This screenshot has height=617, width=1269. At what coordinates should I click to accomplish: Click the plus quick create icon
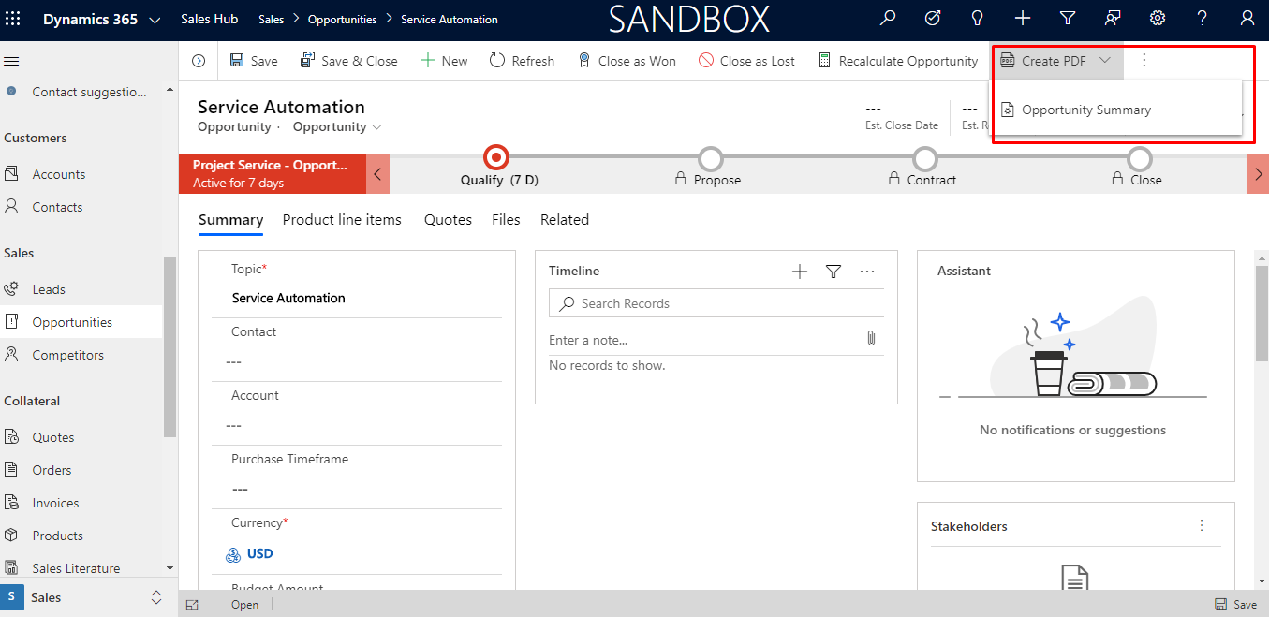tap(1023, 18)
